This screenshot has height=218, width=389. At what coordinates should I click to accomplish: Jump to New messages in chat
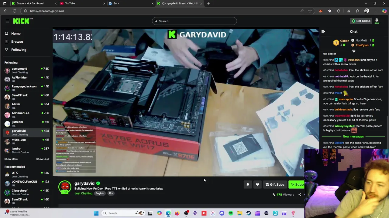coord(353,137)
